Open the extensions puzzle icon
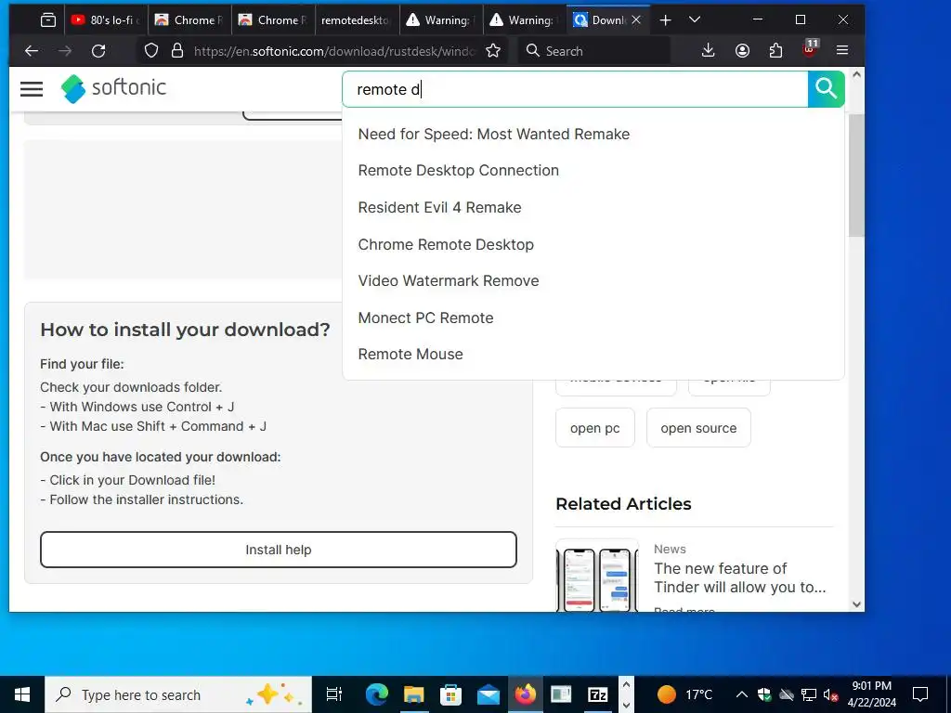951x713 pixels. (775, 51)
